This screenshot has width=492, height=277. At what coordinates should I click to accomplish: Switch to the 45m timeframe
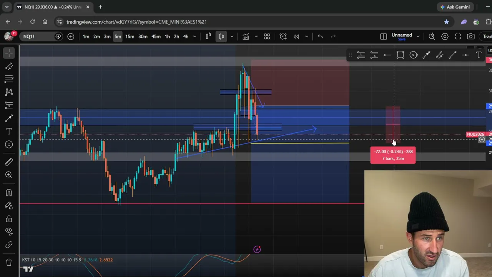[156, 37]
